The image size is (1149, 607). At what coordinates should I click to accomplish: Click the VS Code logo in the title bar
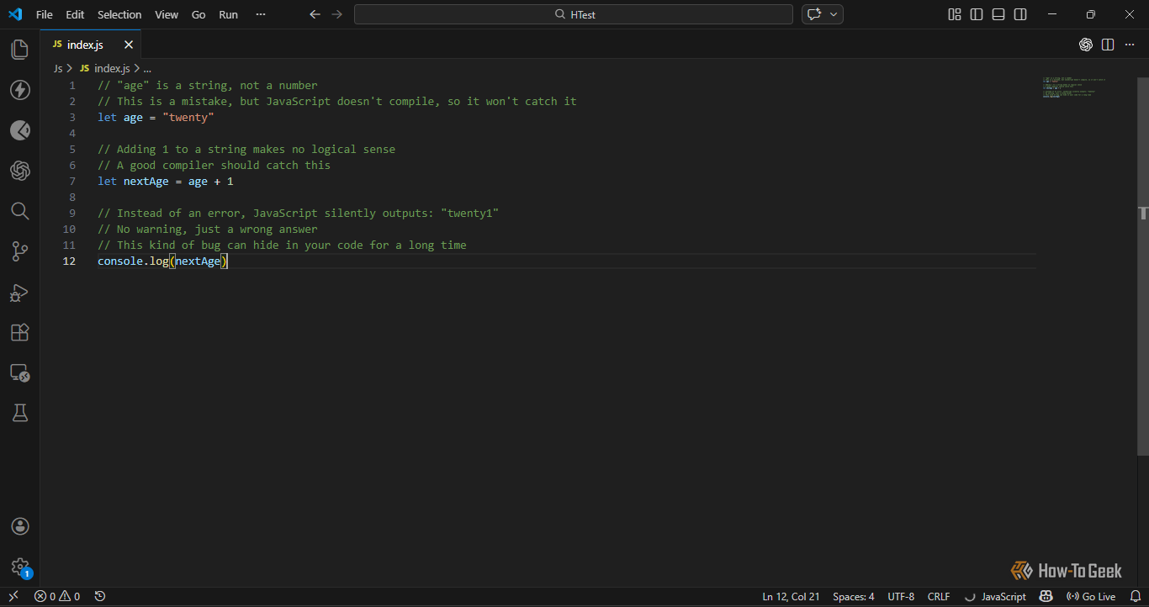point(15,14)
